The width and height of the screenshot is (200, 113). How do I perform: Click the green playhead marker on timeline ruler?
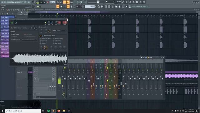click(57, 14)
